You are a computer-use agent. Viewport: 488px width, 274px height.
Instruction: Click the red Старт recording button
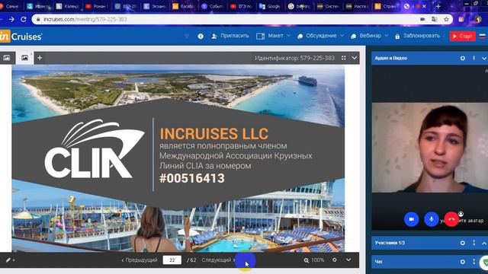pos(463,36)
